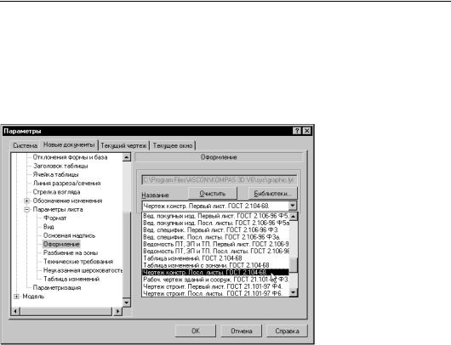Switch to the Система tab

tap(25, 145)
